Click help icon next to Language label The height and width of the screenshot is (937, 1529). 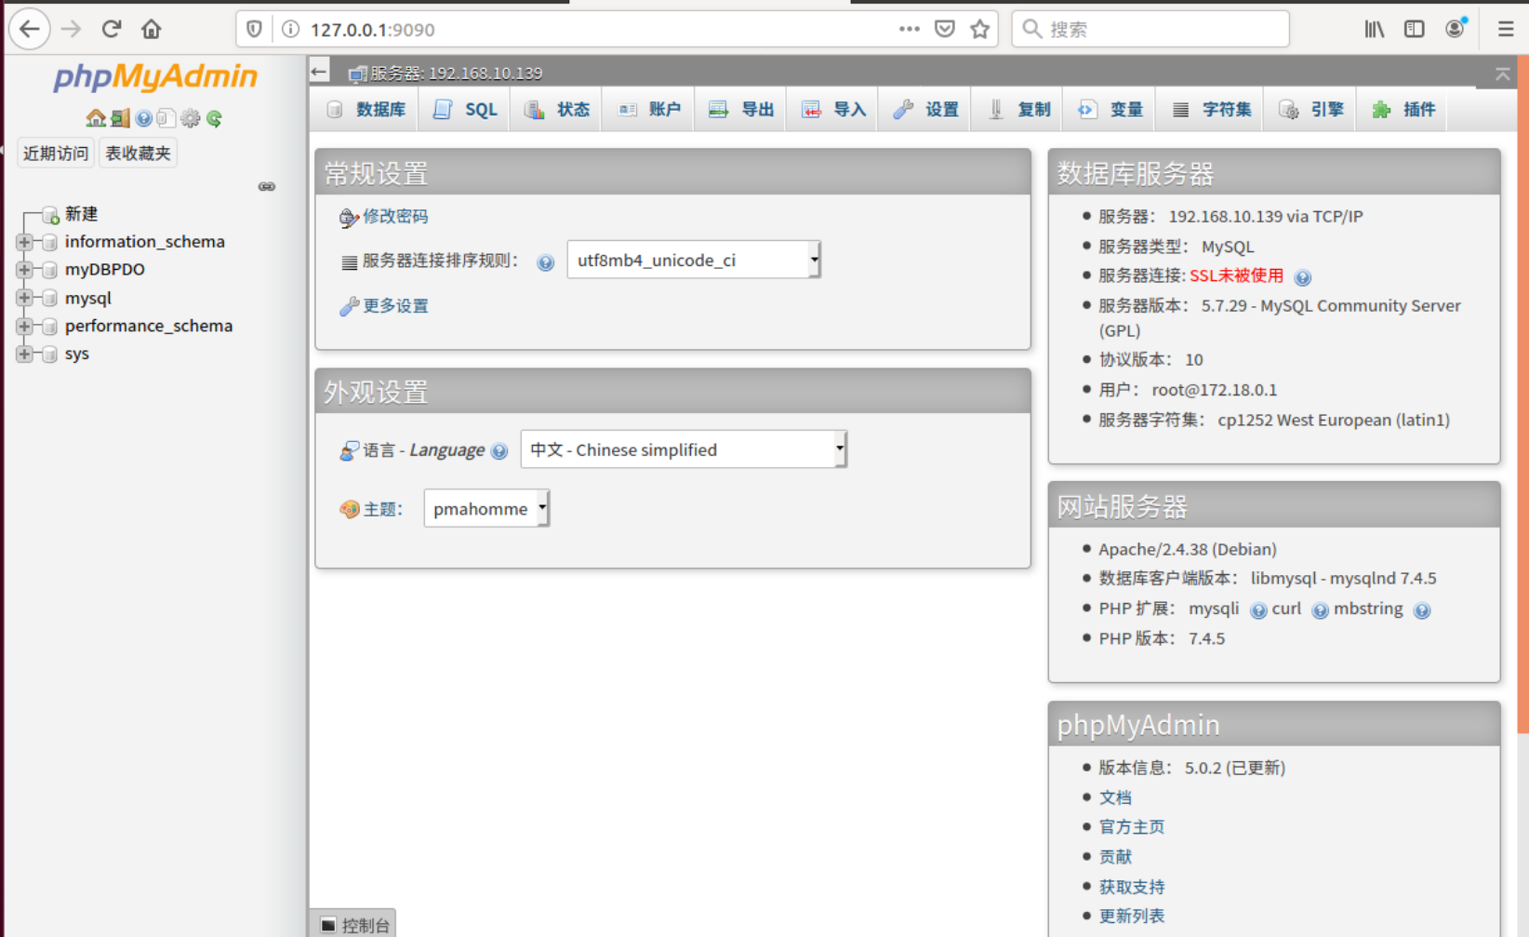click(499, 451)
